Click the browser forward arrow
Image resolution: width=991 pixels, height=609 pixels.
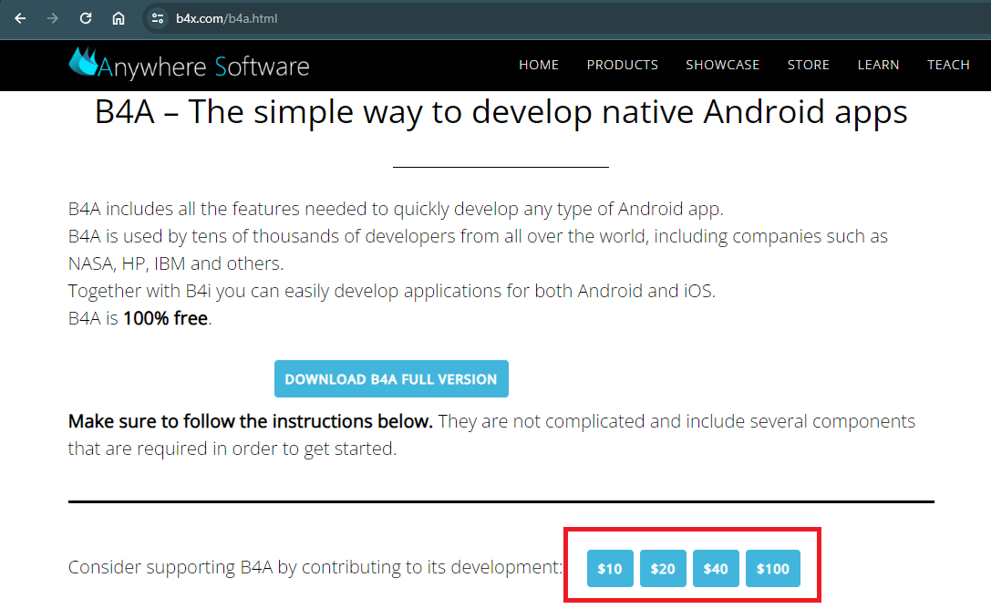[x=53, y=18]
